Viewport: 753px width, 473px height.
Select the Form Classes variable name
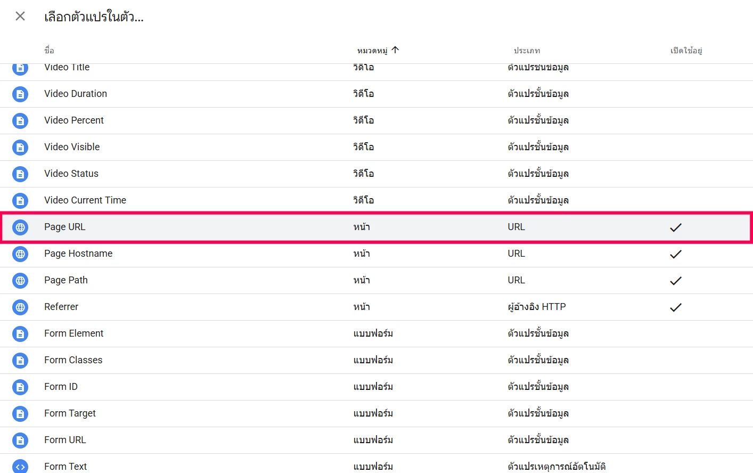(73, 360)
